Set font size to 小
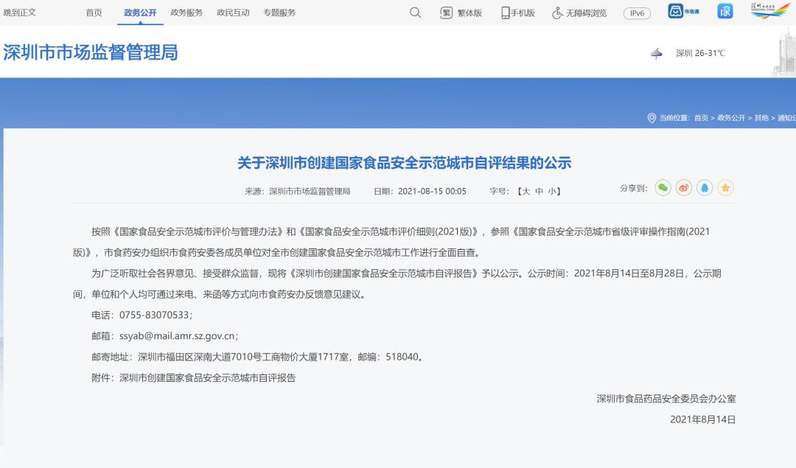The image size is (796, 468). [x=552, y=191]
